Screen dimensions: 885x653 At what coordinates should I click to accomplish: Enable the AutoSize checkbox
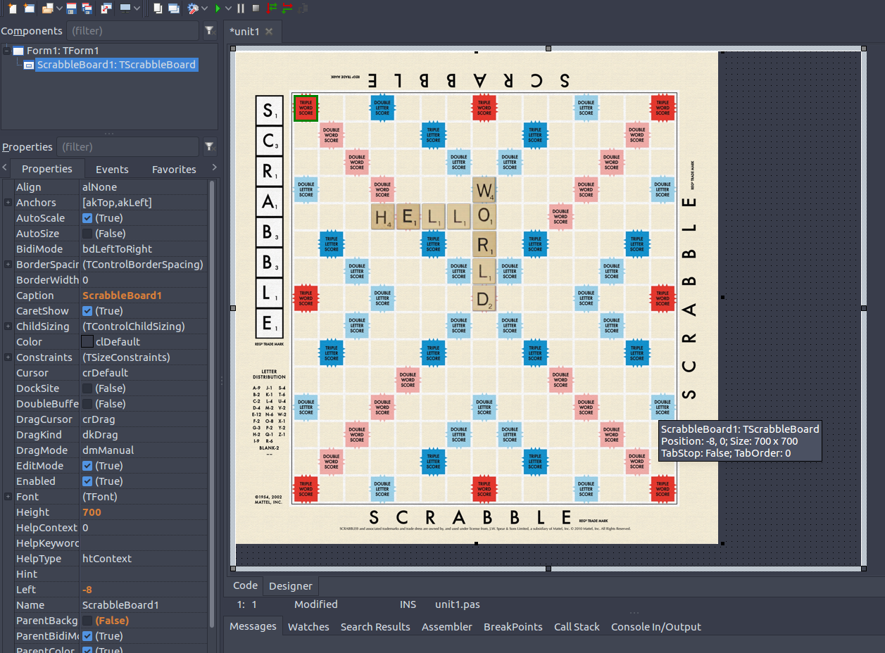click(87, 234)
